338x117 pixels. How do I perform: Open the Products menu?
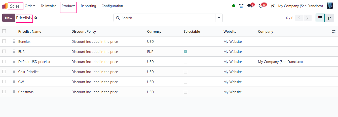68,6
